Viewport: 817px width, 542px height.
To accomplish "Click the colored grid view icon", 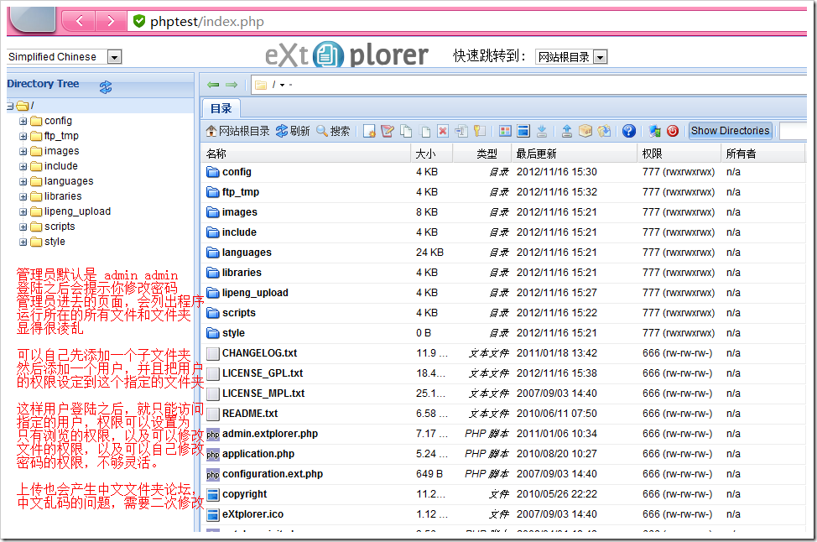I will [505, 131].
